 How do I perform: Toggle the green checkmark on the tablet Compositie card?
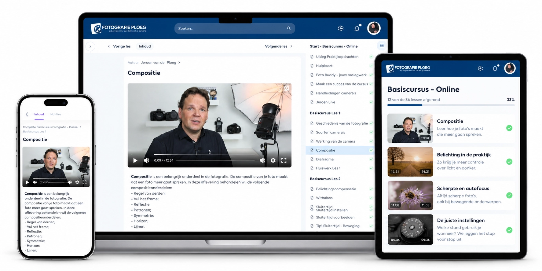509,128
